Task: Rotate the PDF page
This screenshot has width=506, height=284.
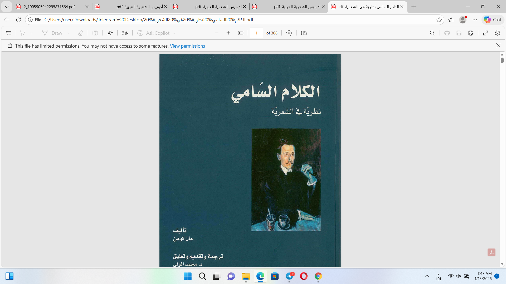Action: point(289,33)
